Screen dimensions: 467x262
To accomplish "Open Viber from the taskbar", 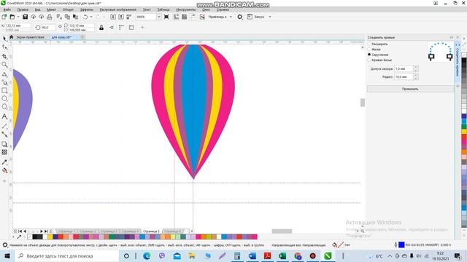I will (x=162, y=255).
